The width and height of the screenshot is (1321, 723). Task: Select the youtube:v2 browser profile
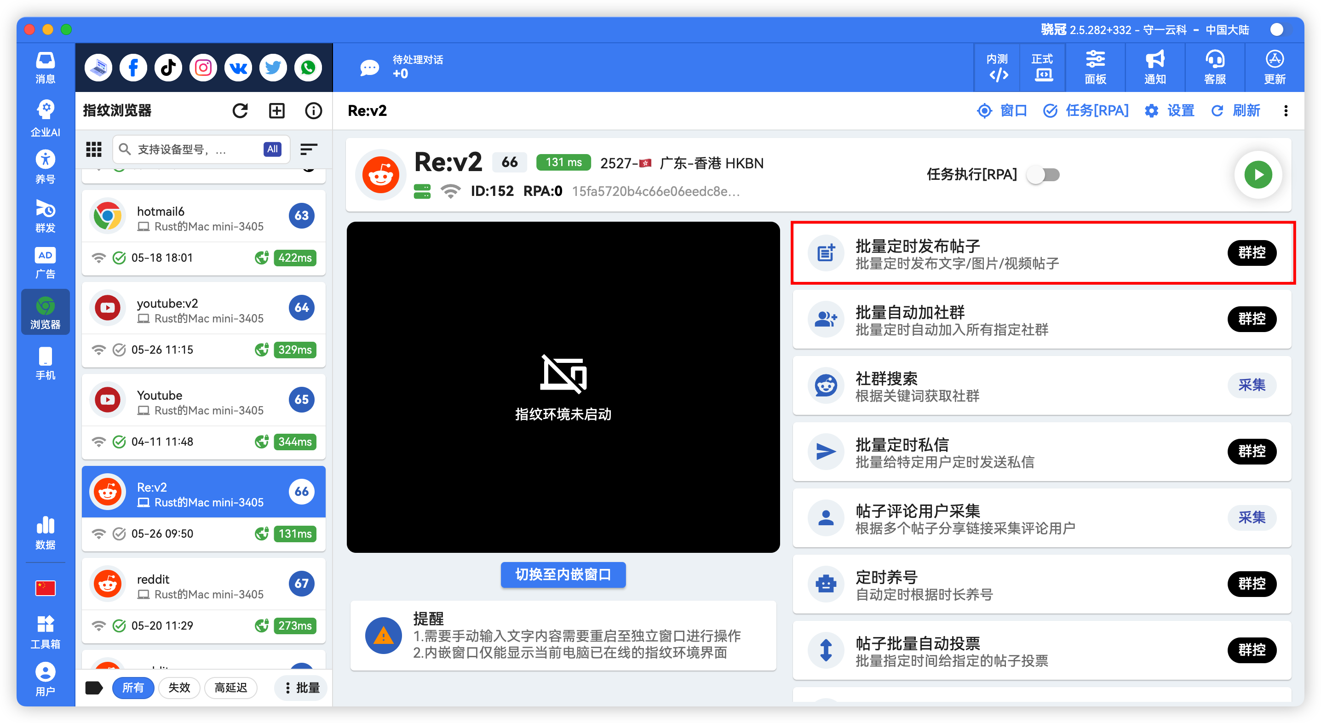point(204,325)
